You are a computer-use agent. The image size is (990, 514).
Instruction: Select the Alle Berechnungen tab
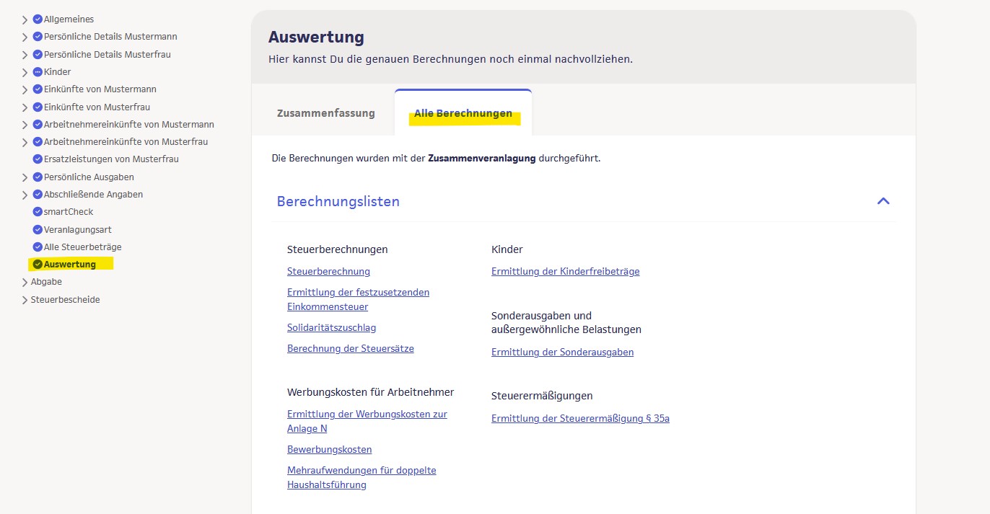463,114
